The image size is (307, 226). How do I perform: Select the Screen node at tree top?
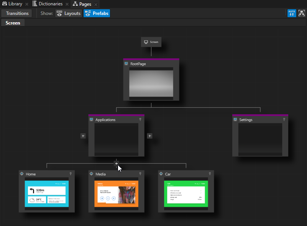pyautogui.click(x=151, y=42)
